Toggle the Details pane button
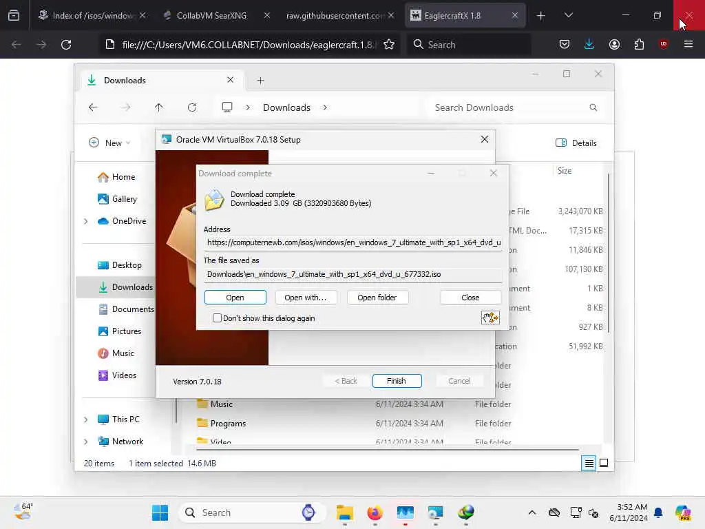The image size is (705, 529). (576, 143)
